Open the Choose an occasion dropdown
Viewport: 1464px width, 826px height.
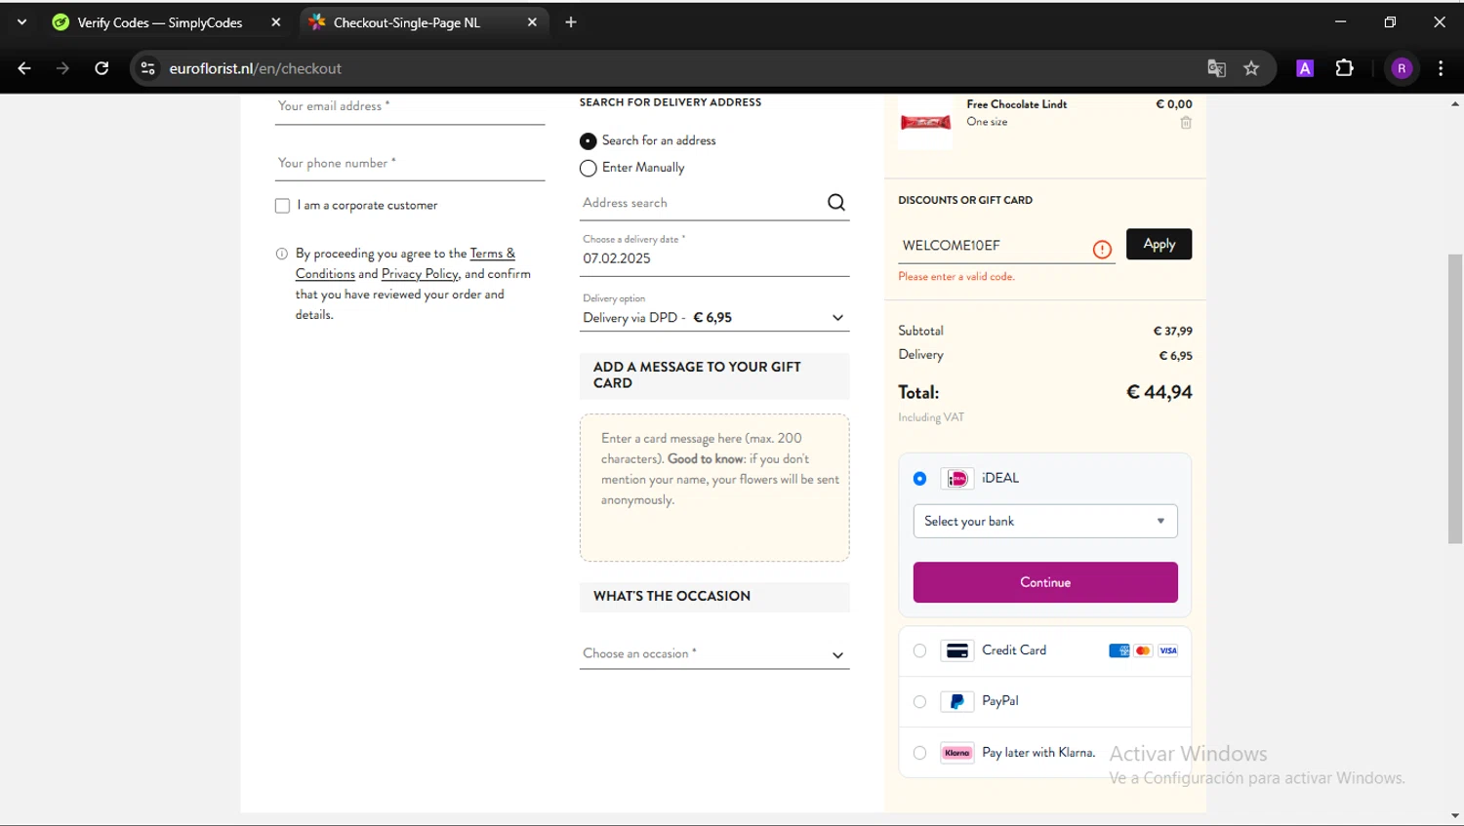[x=714, y=653]
